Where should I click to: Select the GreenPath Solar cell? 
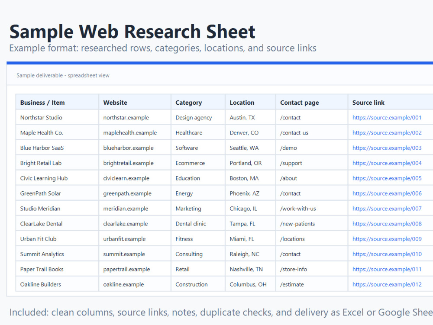pyautogui.click(x=57, y=193)
